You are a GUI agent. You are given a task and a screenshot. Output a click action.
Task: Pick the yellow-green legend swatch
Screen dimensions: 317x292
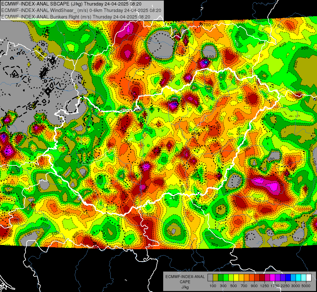(231, 278)
